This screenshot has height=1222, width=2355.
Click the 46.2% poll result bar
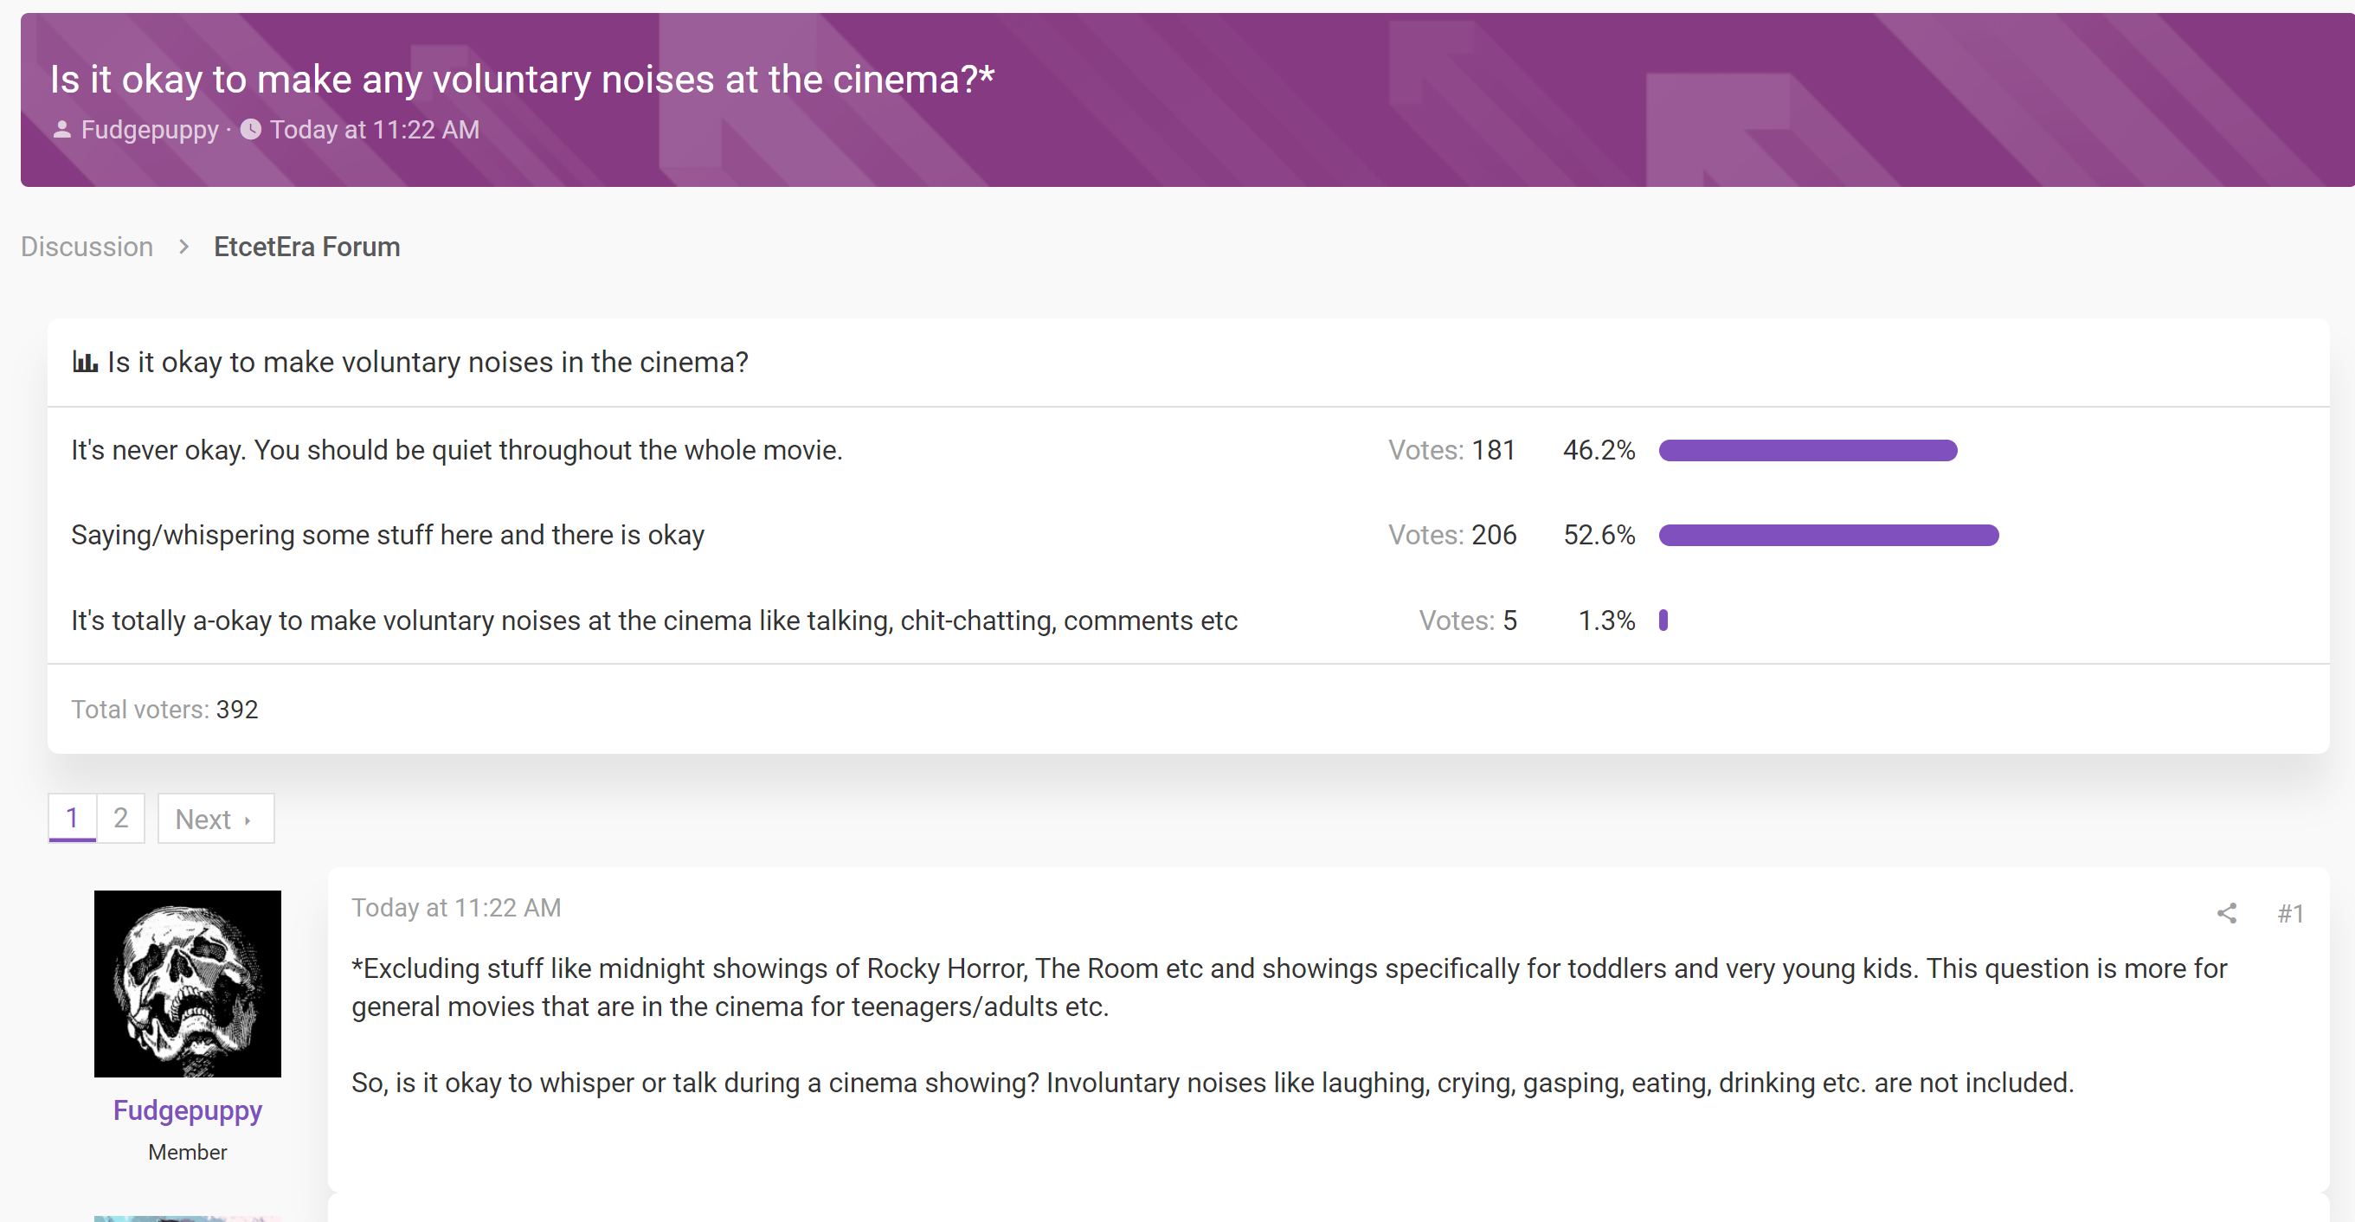(x=1807, y=451)
